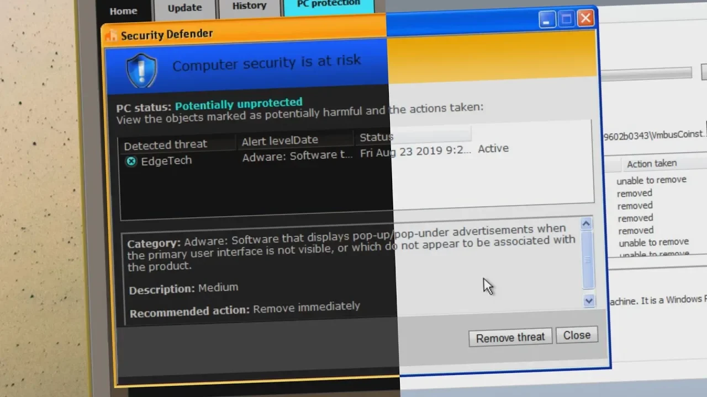Select the PC protection tab
Image resolution: width=707 pixels, height=397 pixels.
click(x=328, y=6)
